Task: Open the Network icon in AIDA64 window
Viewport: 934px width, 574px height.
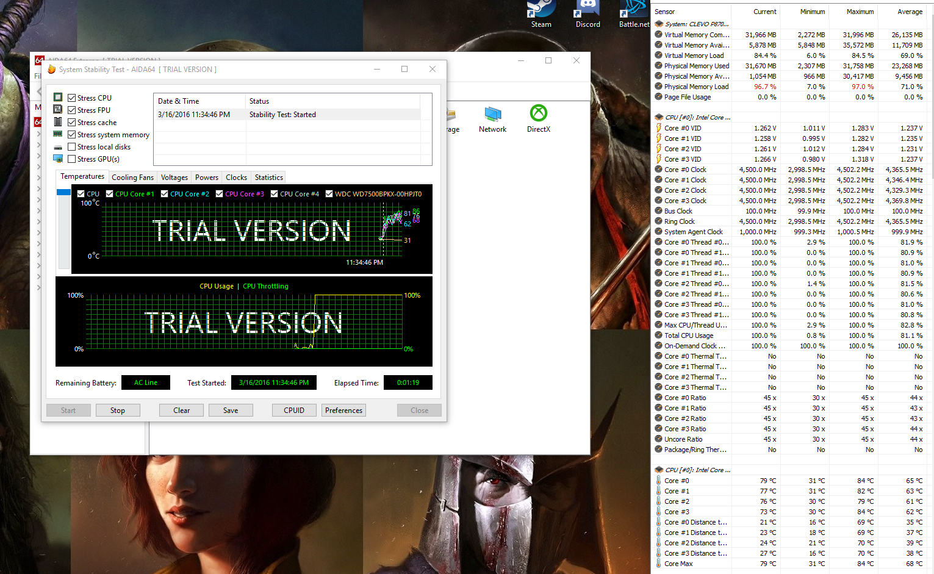Action: tap(492, 119)
